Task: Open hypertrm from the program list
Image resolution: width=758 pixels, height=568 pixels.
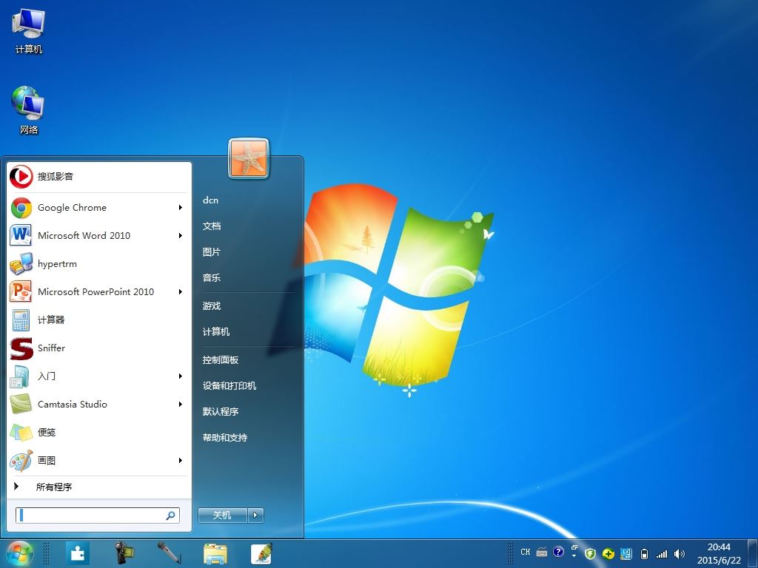Action: click(98, 264)
